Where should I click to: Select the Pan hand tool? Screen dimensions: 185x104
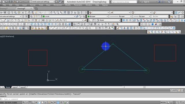click(51, 12)
